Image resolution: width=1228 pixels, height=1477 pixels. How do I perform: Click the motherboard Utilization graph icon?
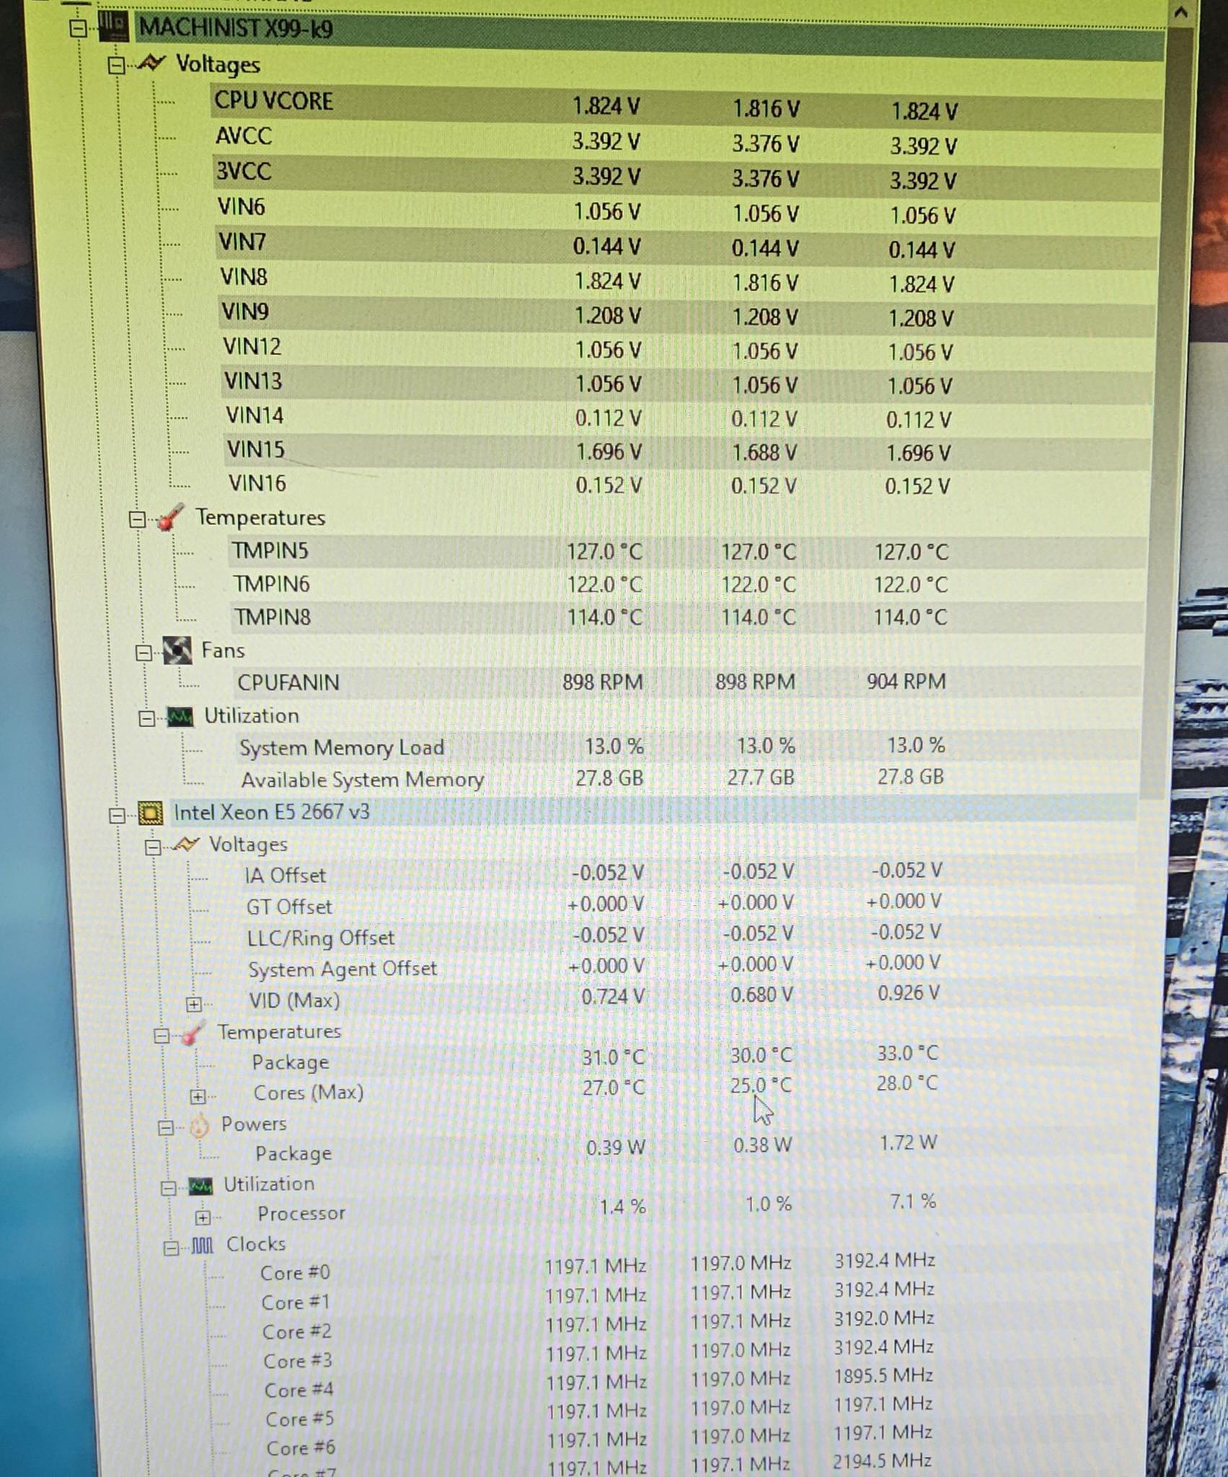coord(180,716)
